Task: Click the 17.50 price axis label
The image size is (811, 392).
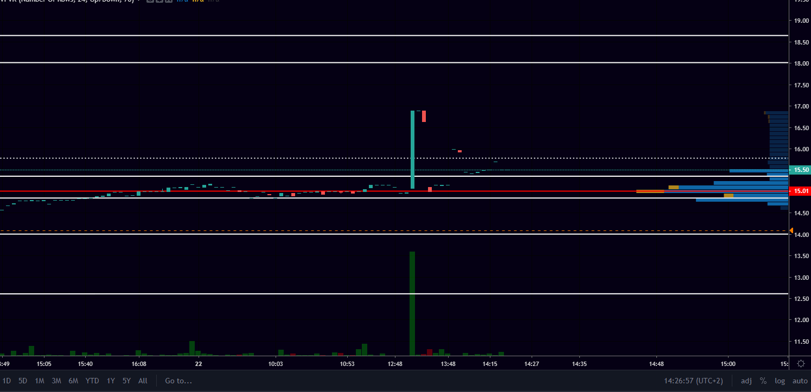Action: point(802,85)
